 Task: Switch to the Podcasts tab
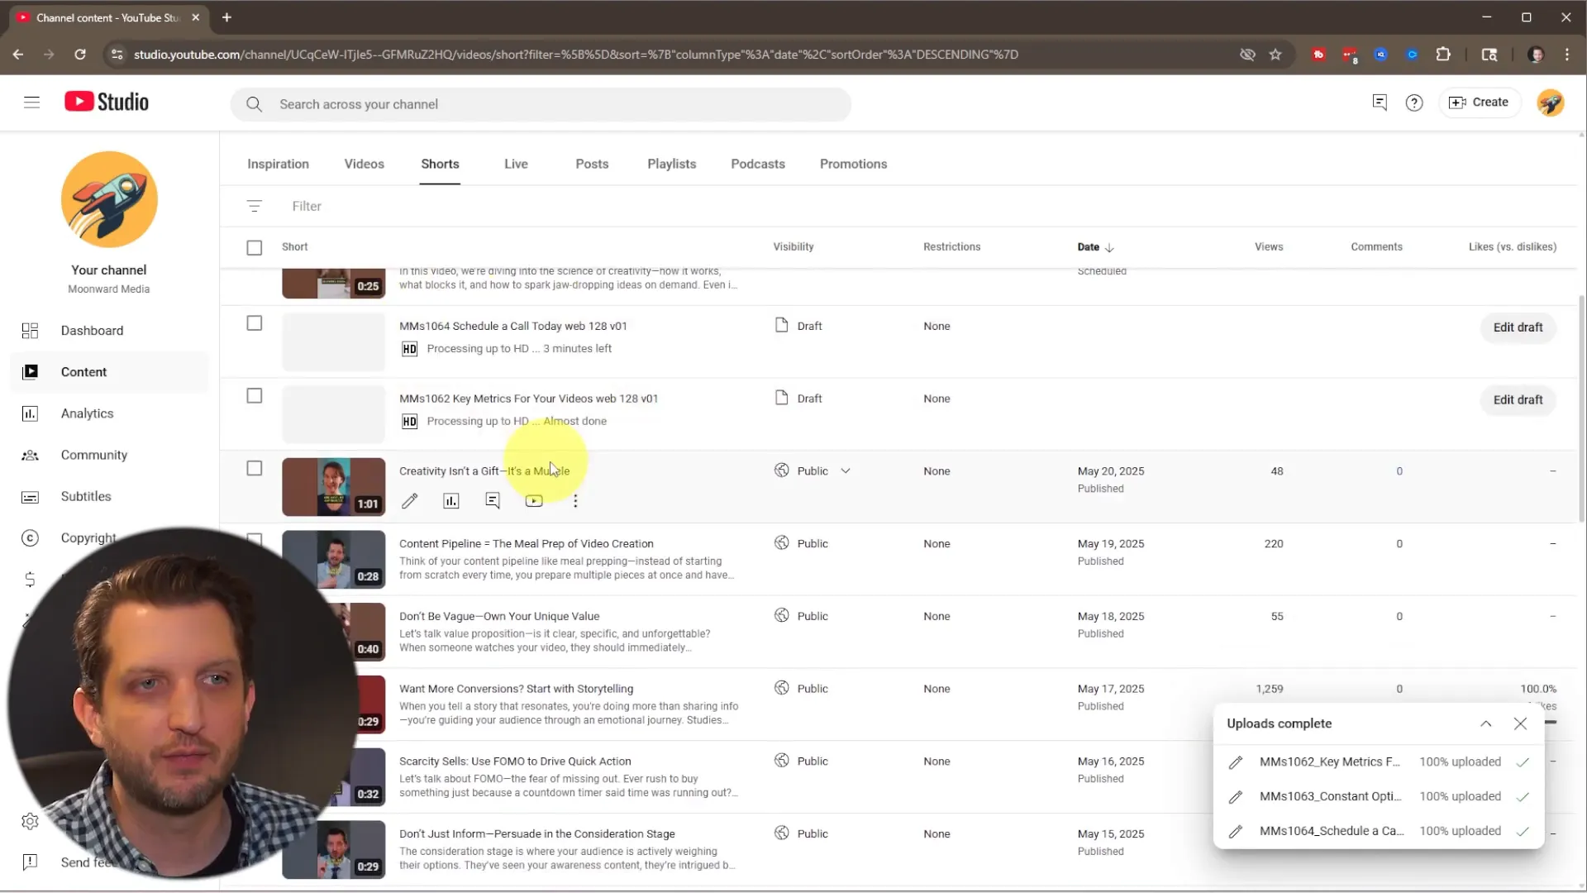coord(758,164)
